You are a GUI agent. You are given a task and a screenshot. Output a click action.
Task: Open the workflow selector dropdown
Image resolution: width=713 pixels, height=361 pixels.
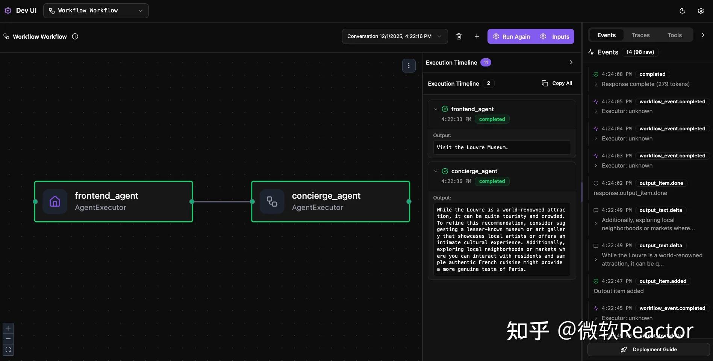coord(96,11)
